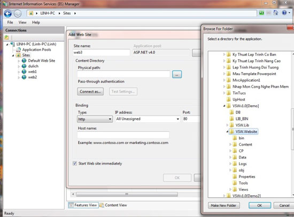Image resolution: width=294 pixels, height=217 pixels.
Task: Open the help question-mark icon
Action: coord(284,13)
